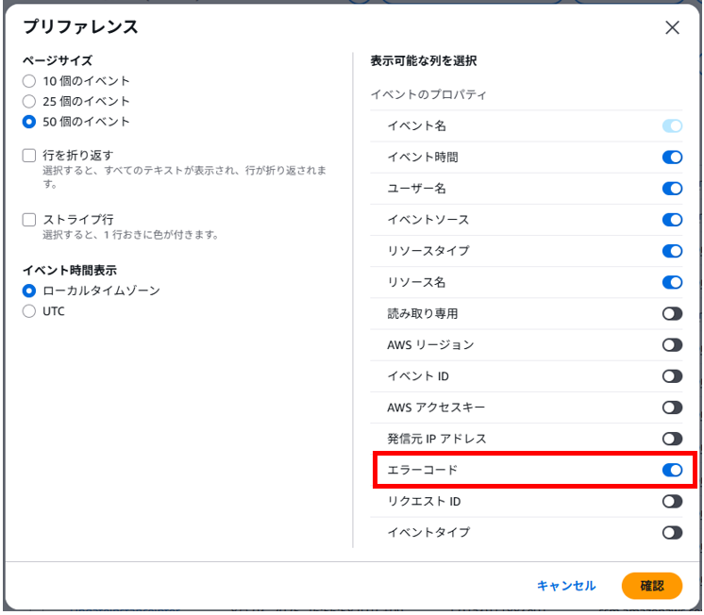Enable 読み取り専用 column toggle

pyautogui.click(x=672, y=314)
